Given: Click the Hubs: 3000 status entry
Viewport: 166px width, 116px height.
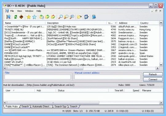Looking at the screenshot, I should [124, 85].
